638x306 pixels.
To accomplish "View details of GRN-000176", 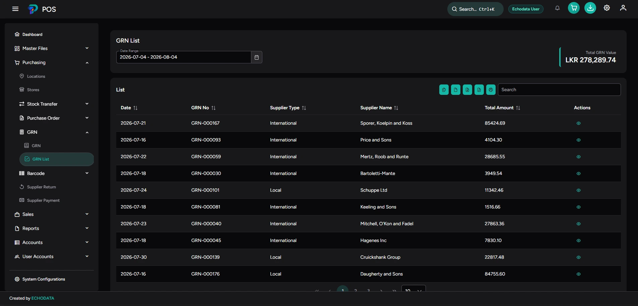I will 578,274.
